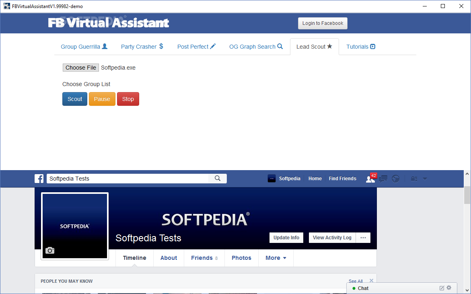The width and height of the screenshot is (471, 294).
Task: Click the orange Pause button
Action: pos(102,99)
